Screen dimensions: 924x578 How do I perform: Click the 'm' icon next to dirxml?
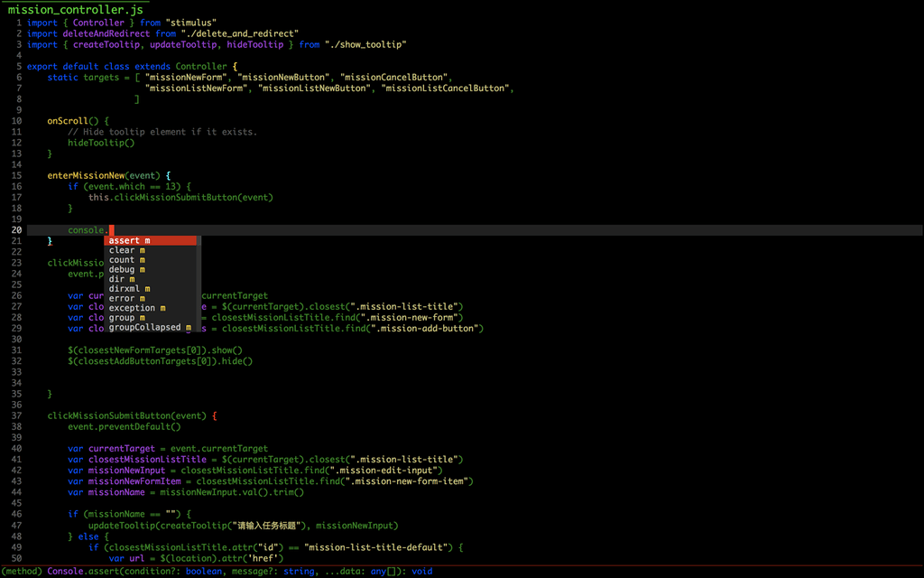pos(148,289)
